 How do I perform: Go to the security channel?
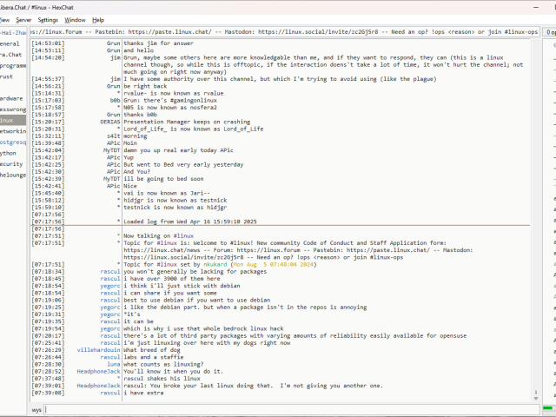10,163
